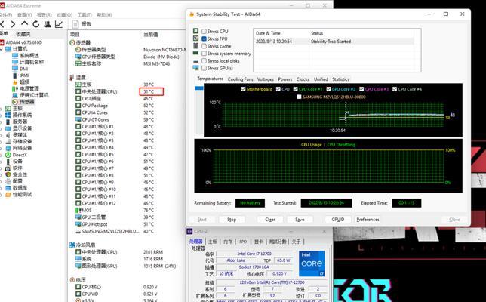Click the 显示设备 display tree icon
Viewport: 486px width, 302px height.
(x=8, y=128)
